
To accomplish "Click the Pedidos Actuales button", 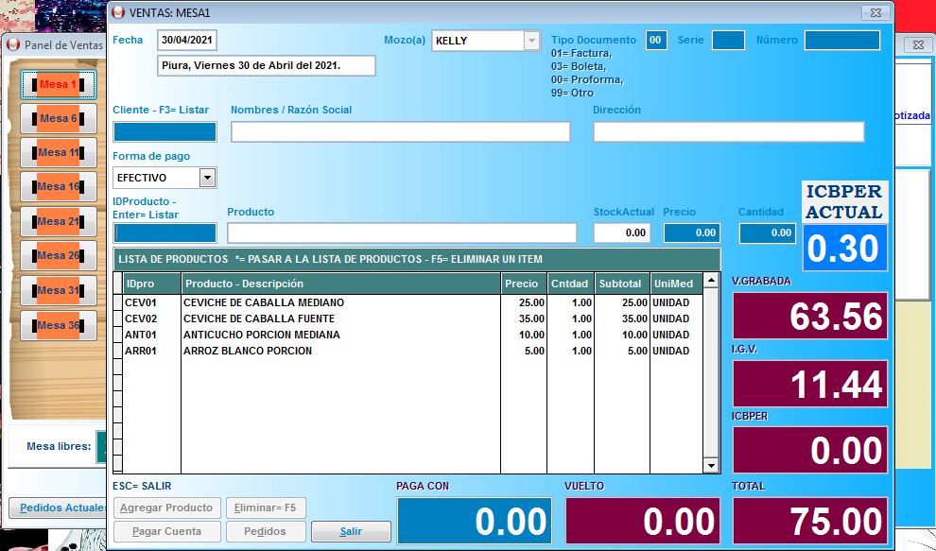I will 59,508.
